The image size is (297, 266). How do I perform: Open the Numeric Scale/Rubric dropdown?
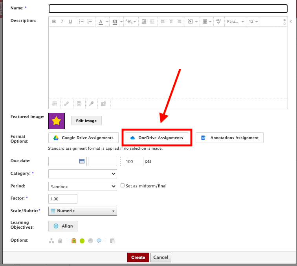click(x=82, y=211)
